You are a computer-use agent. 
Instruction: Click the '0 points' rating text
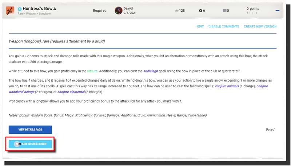point(253,8)
